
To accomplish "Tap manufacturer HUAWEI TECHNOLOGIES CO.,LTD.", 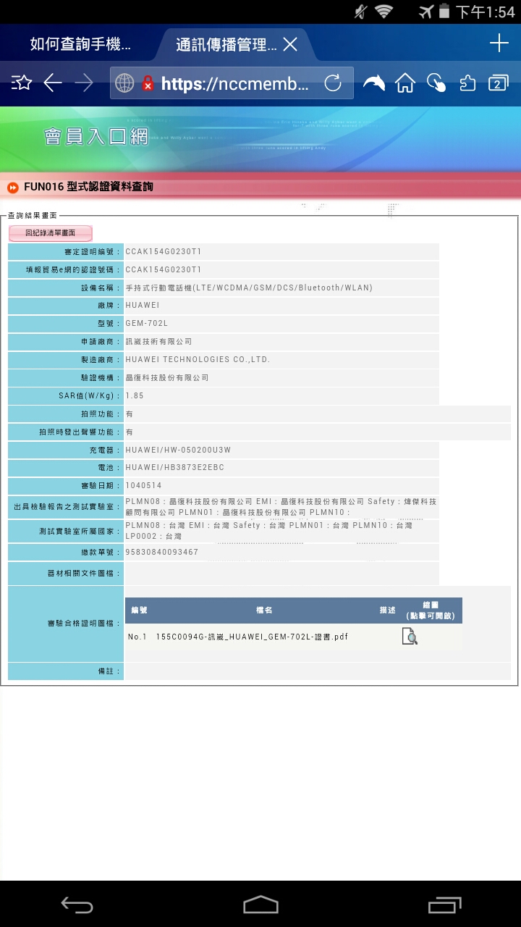I will (198, 359).
